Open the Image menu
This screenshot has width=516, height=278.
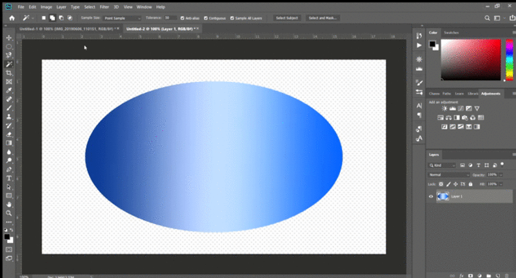tap(46, 7)
